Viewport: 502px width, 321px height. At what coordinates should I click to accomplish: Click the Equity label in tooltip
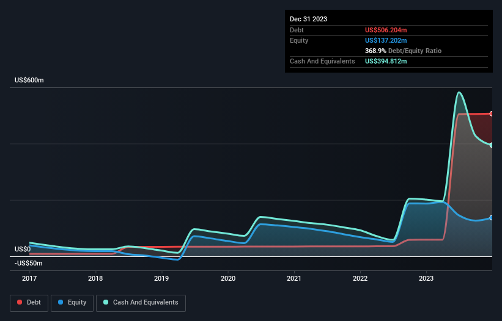pos(299,40)
